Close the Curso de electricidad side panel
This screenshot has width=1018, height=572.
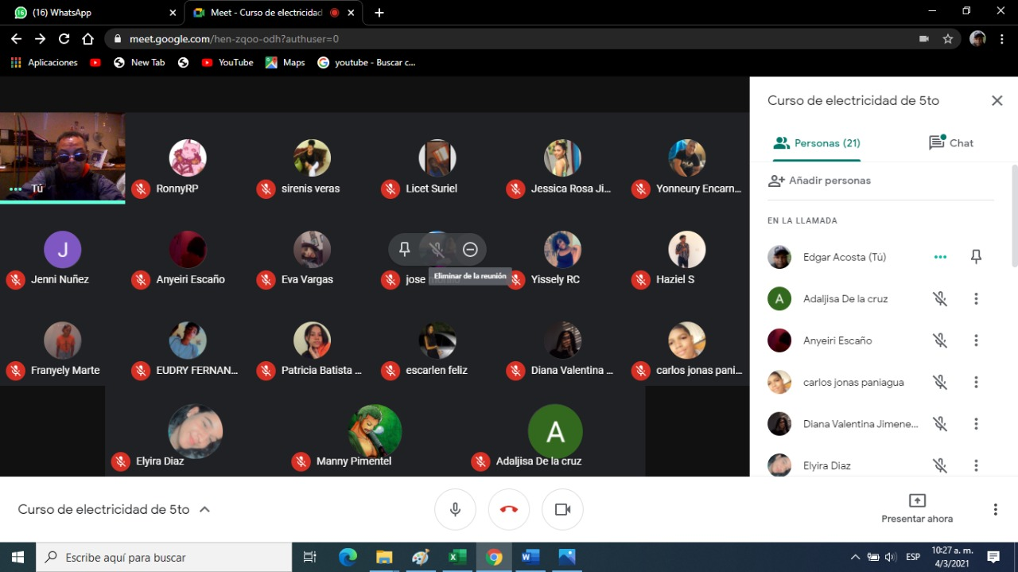point(997,101)
